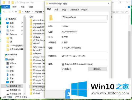Select 本地磁盘 (E:) in navigation pane

pyautogui.click(x=15, y=94)
